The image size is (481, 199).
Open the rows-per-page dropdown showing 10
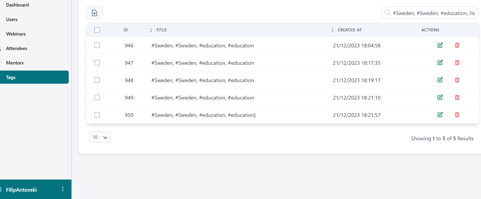pyautogui.click(x=100, y=137)
